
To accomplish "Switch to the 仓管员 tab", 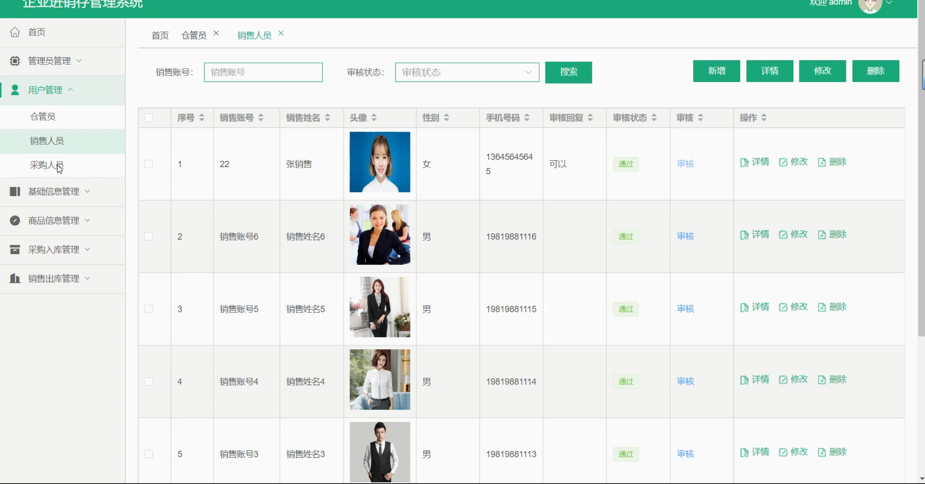I will [x=194, y=35].
